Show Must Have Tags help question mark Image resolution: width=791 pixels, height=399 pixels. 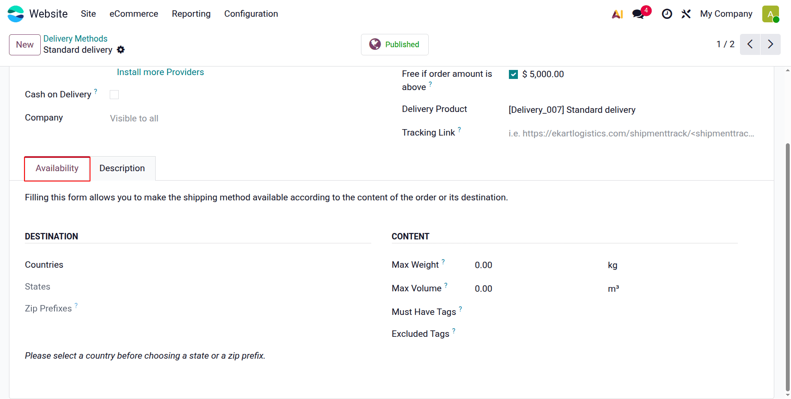click(460, 308)
